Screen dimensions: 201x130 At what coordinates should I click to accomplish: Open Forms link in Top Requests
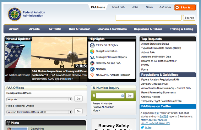pyautogui.click(x=145, y=69)
